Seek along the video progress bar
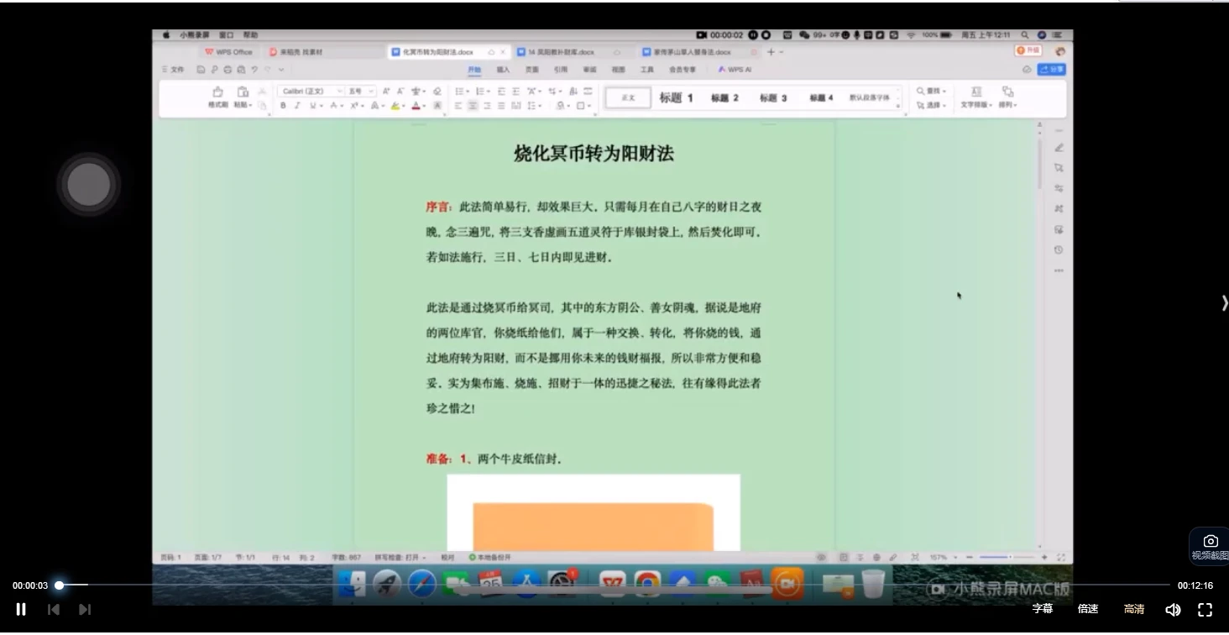This screenshot has width=1229, height=635. coord(614,585)
